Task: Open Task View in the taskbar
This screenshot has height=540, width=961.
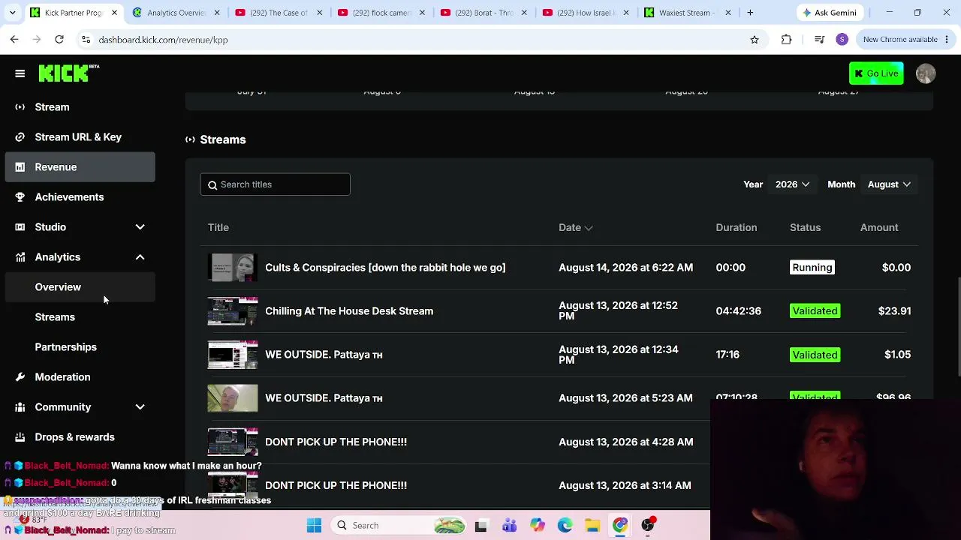Action: pos(480,526)
